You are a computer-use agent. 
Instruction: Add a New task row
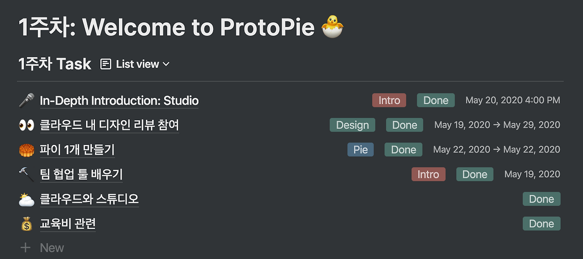[52, 248]
